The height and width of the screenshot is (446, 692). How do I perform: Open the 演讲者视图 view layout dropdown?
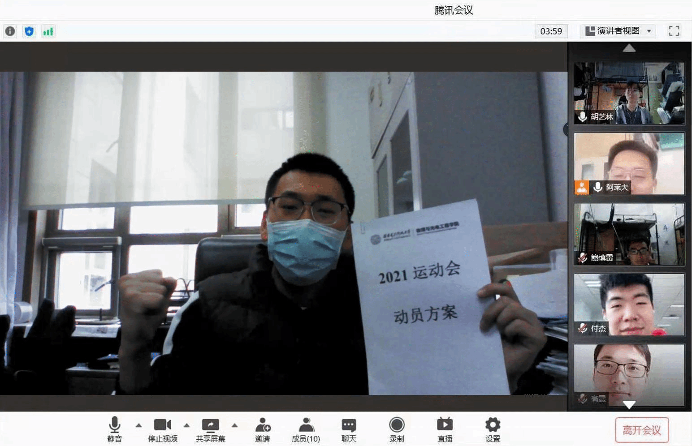pos(618,31)
